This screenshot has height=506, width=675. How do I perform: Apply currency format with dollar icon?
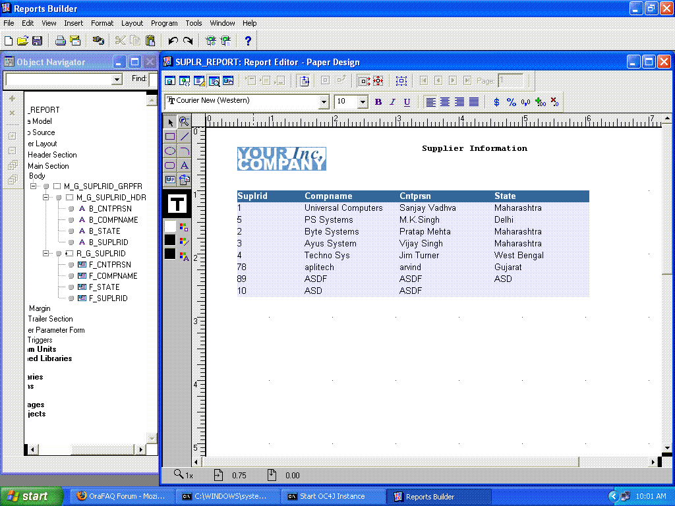click(x=497, y=102)
